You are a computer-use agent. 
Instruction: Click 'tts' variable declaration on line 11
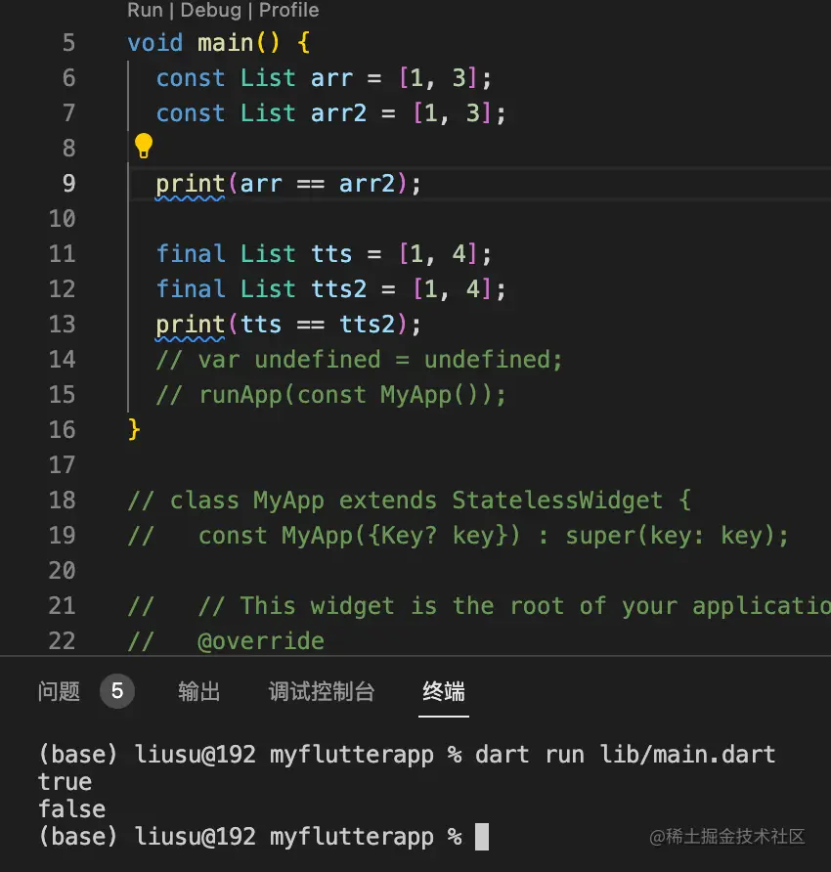[x=331, y=254]
